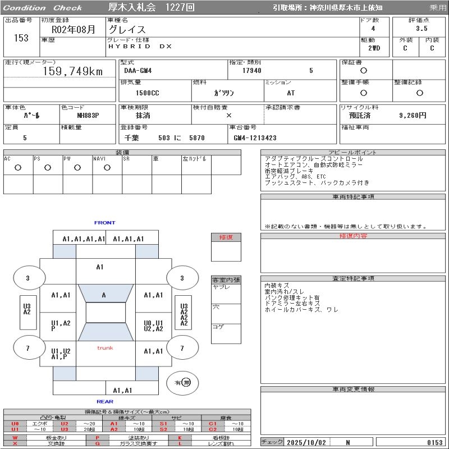Select the 乗用 label in the header

[x=438, y=7]
